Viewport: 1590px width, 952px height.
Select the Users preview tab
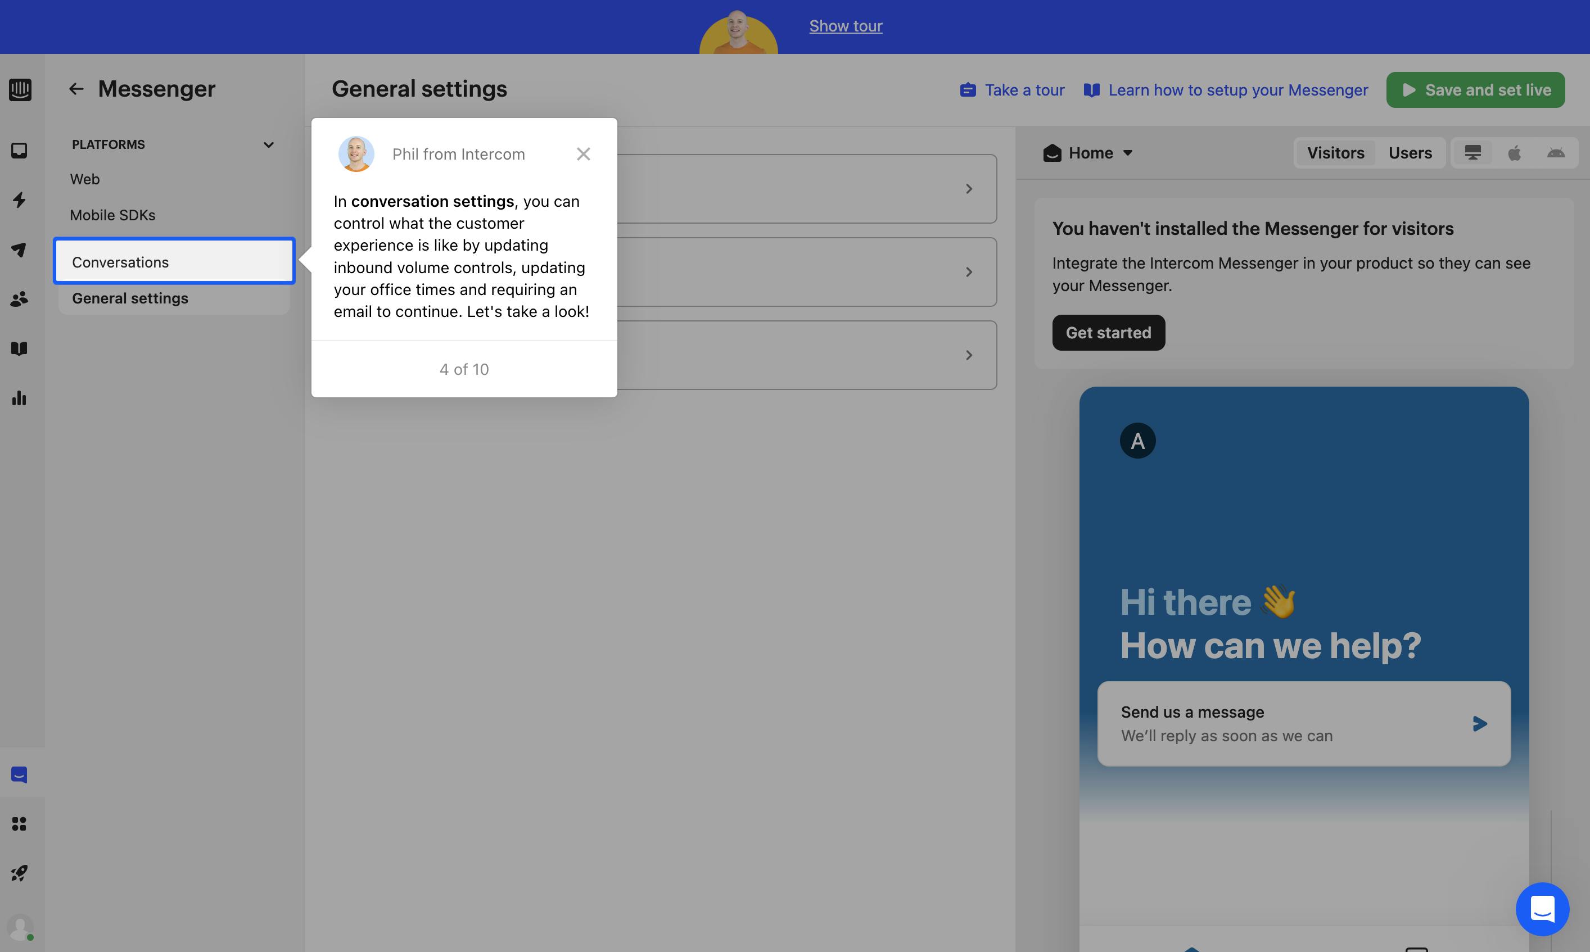pyautogui.click(x=1410, y=153)
